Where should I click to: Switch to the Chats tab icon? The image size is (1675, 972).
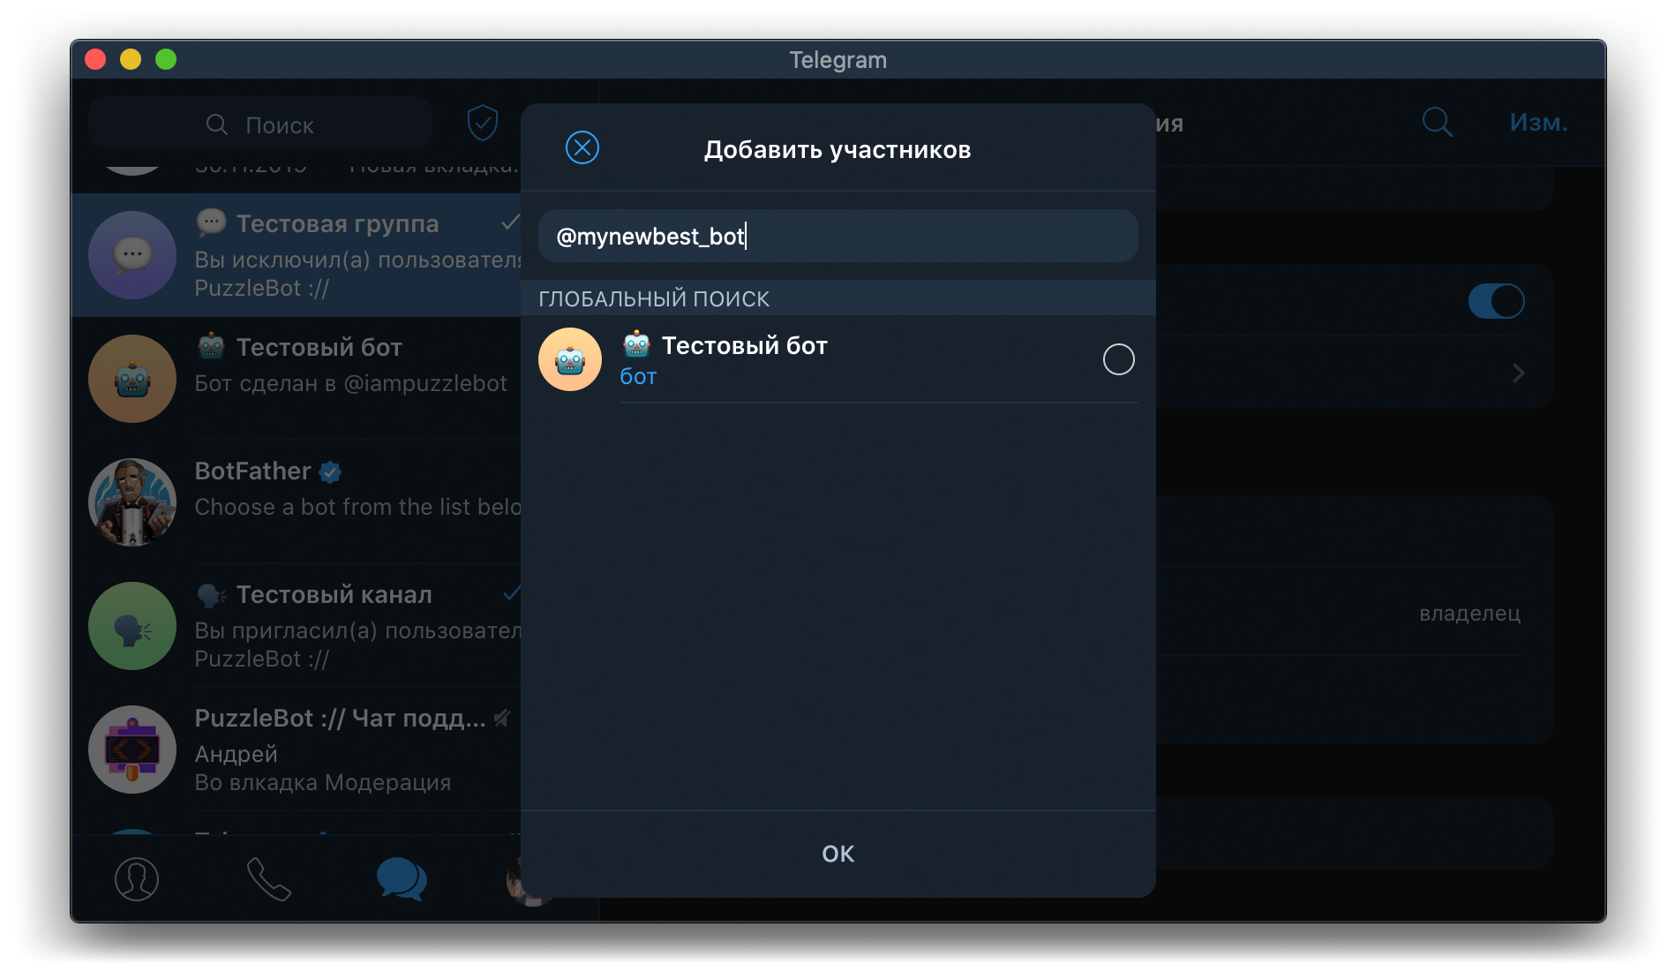click(402, 878)
